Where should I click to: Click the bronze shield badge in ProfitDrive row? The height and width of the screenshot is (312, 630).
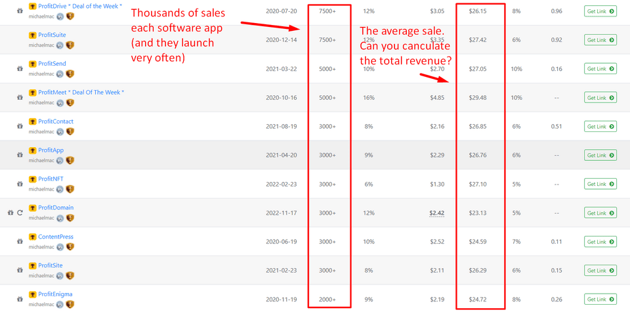(x=70, y=16)
